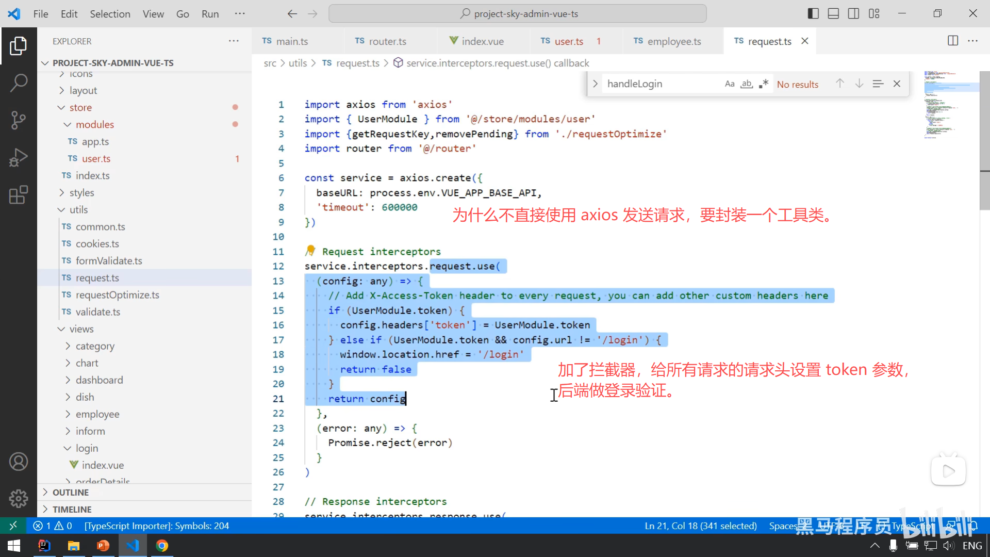
Task: Toggle Use Regular Expression in find
Action: click(x=764, y=84)
